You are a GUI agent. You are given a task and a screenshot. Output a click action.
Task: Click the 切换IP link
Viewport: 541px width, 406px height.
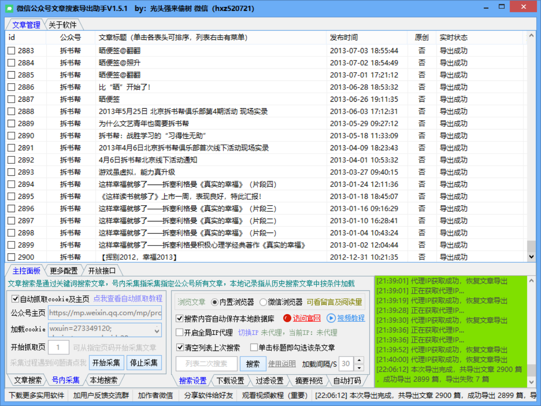pyautogui.click(x=248, y=332)
